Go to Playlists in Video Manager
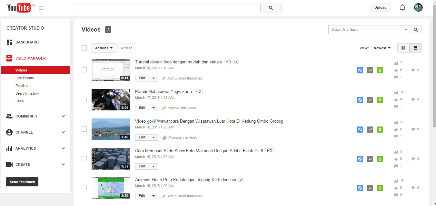The width and height of the screenshot is (436, 206). pyautogui.click(x=22, y=86)
